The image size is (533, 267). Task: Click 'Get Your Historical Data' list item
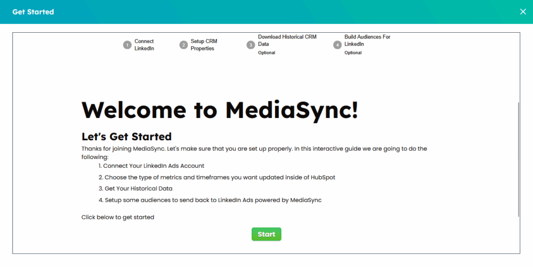click(x=136, y=189)
